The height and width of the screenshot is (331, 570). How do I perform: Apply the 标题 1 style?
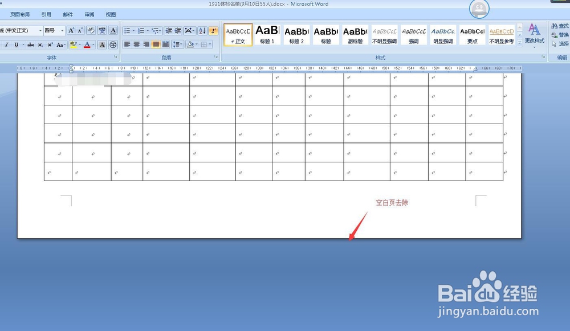point(267,35)
